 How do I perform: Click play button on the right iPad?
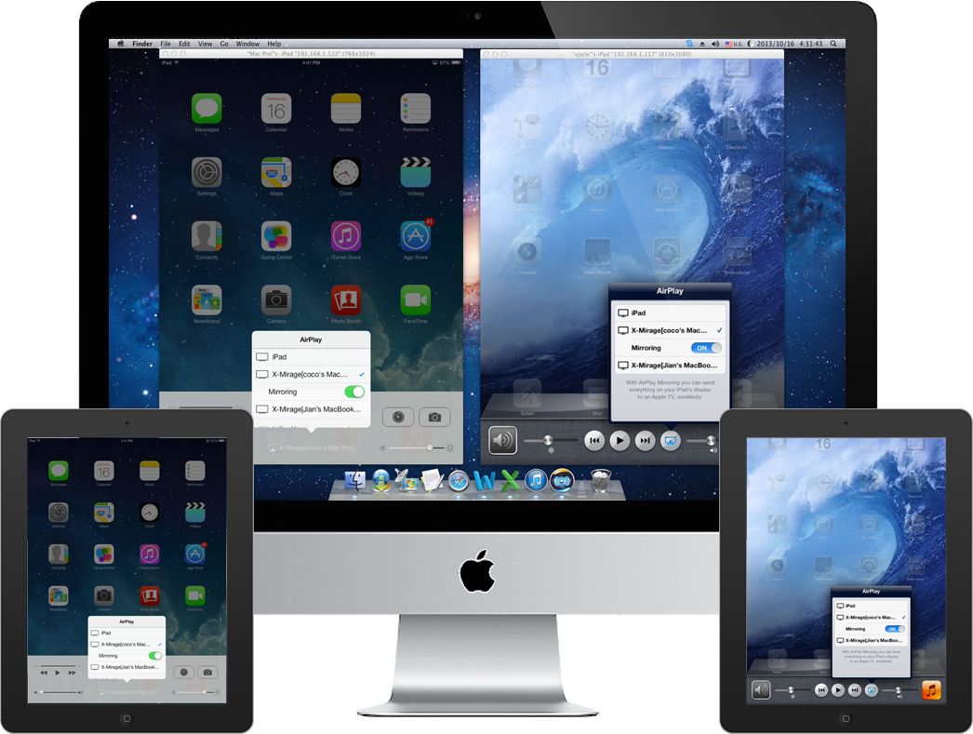coord(838,690)
